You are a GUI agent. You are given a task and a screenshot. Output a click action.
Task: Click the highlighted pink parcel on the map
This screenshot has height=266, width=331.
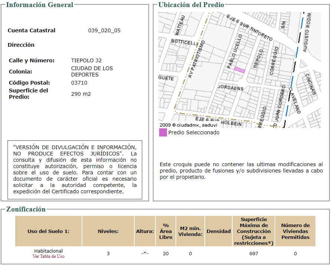240,70
